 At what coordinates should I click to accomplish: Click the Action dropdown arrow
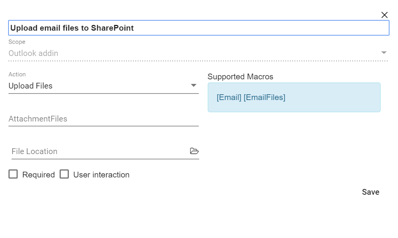[x=194, y=85]
